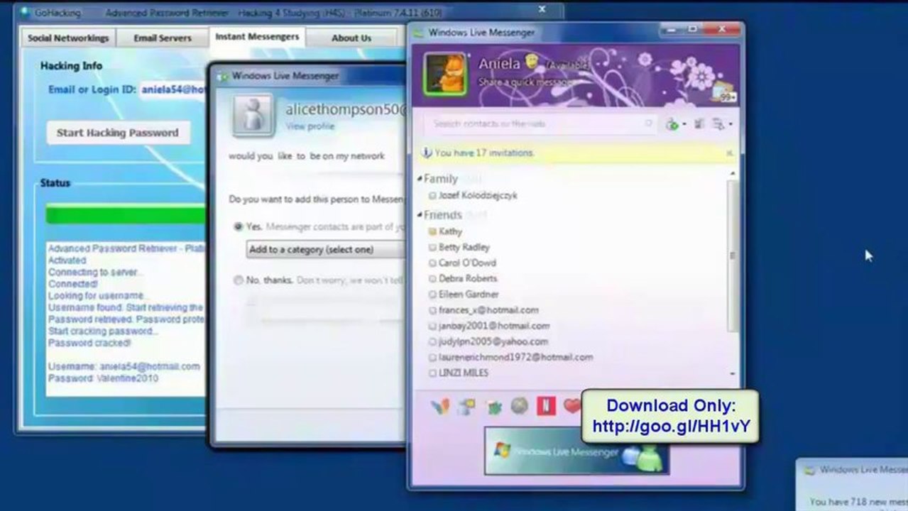This screenshot has width=908, height=511.
Task: Click the Messenger window title bar icon
Action: coord(419,33)
